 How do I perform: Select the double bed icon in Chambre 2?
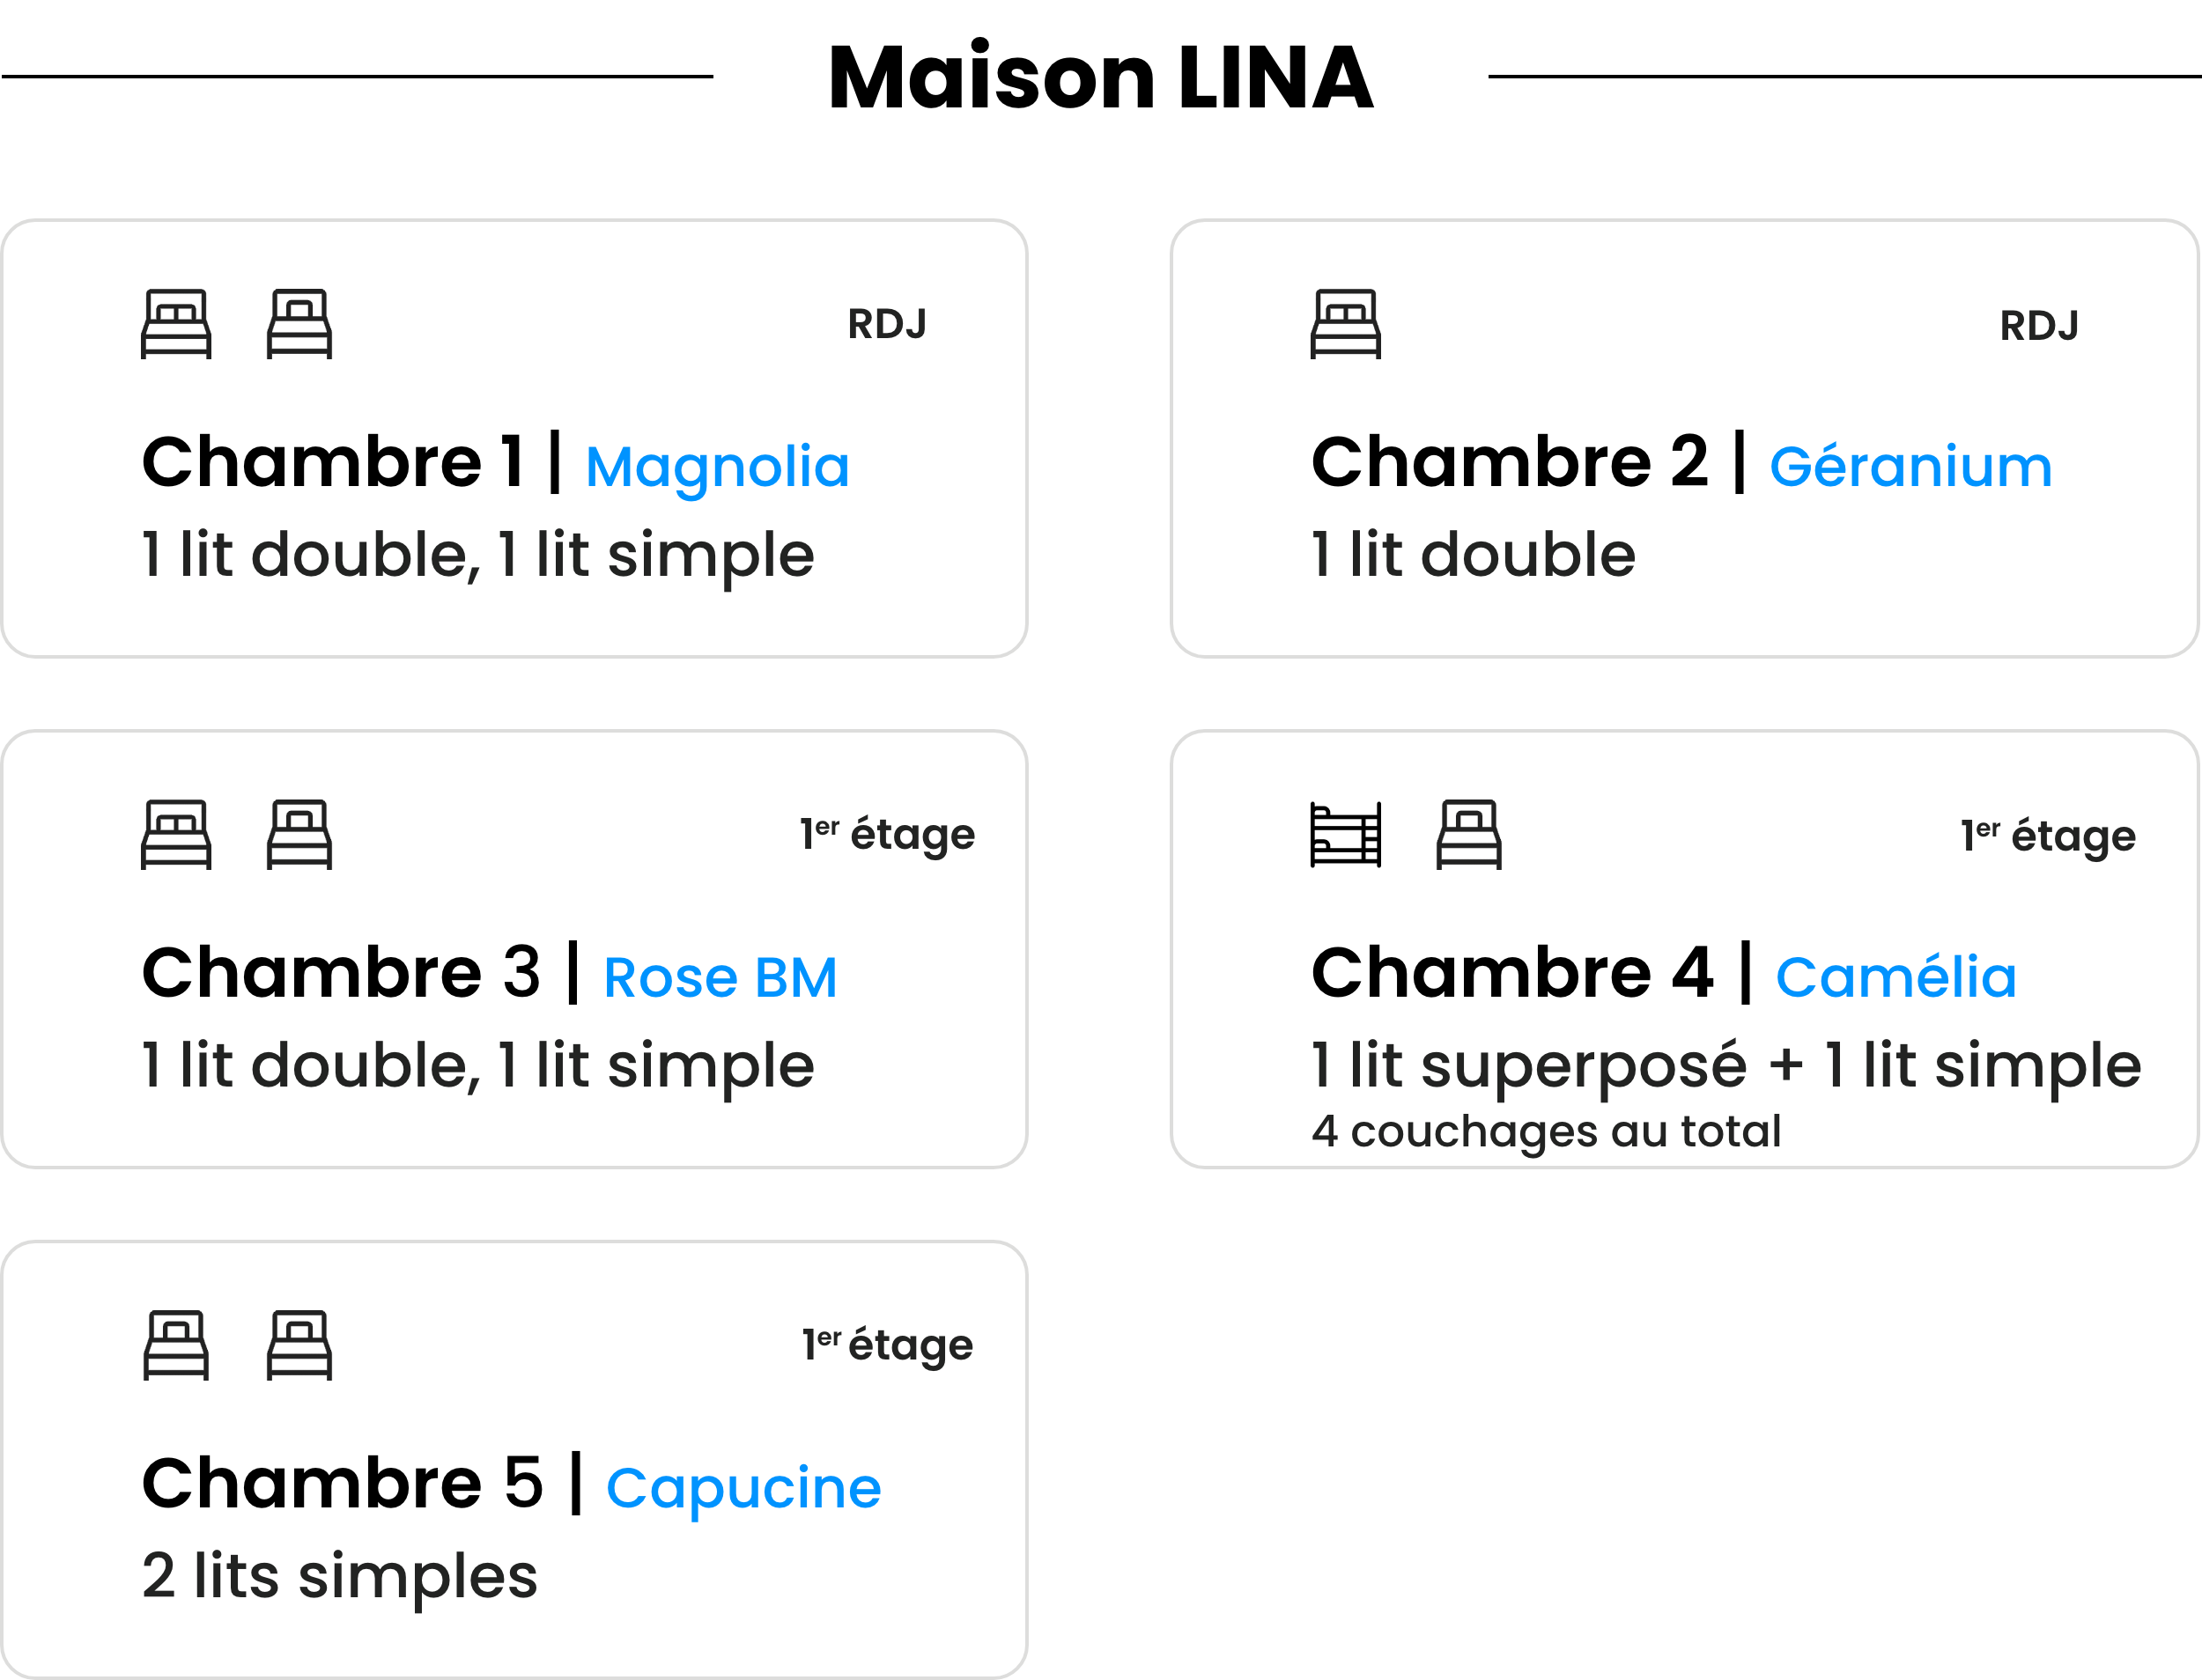pyautogui.click(x=1346, y=324)
